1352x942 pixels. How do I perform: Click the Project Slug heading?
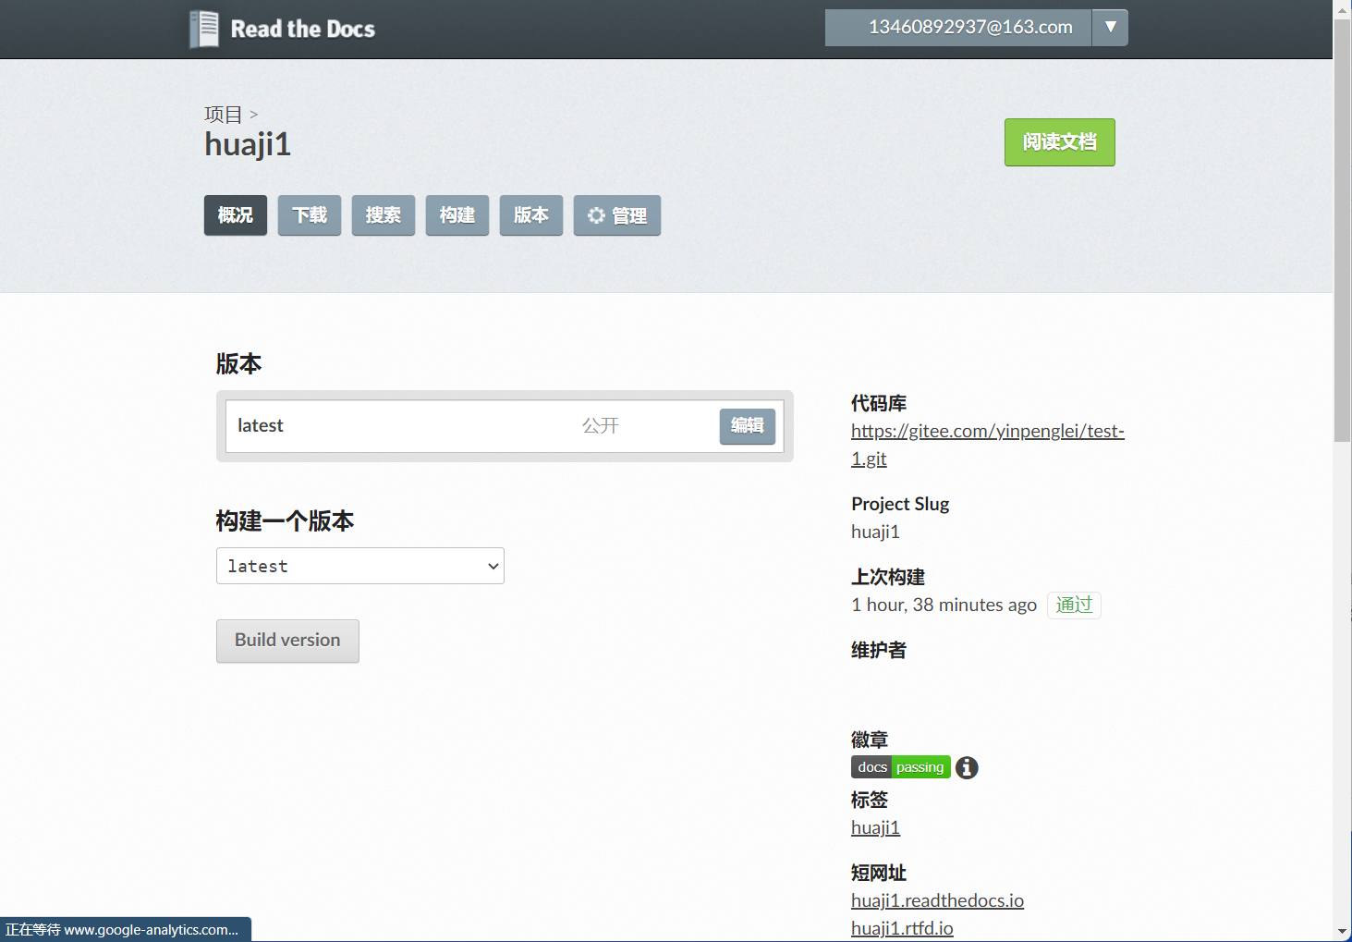pyautogui.click(x=900, y=504)
